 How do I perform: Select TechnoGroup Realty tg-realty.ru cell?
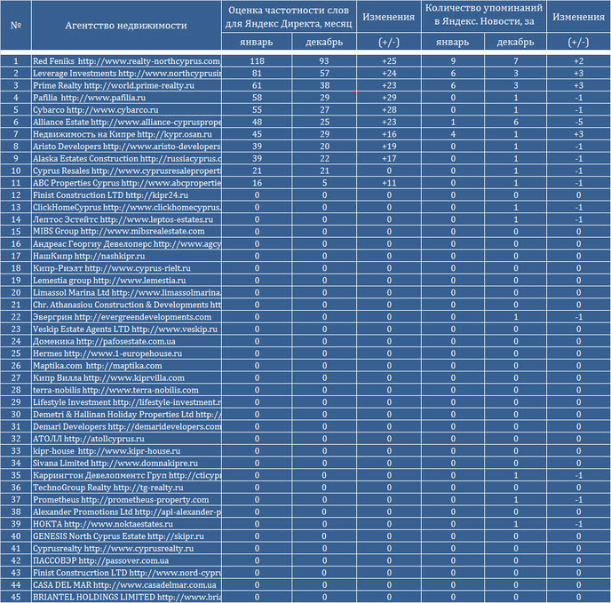click(x=126, y=488)
